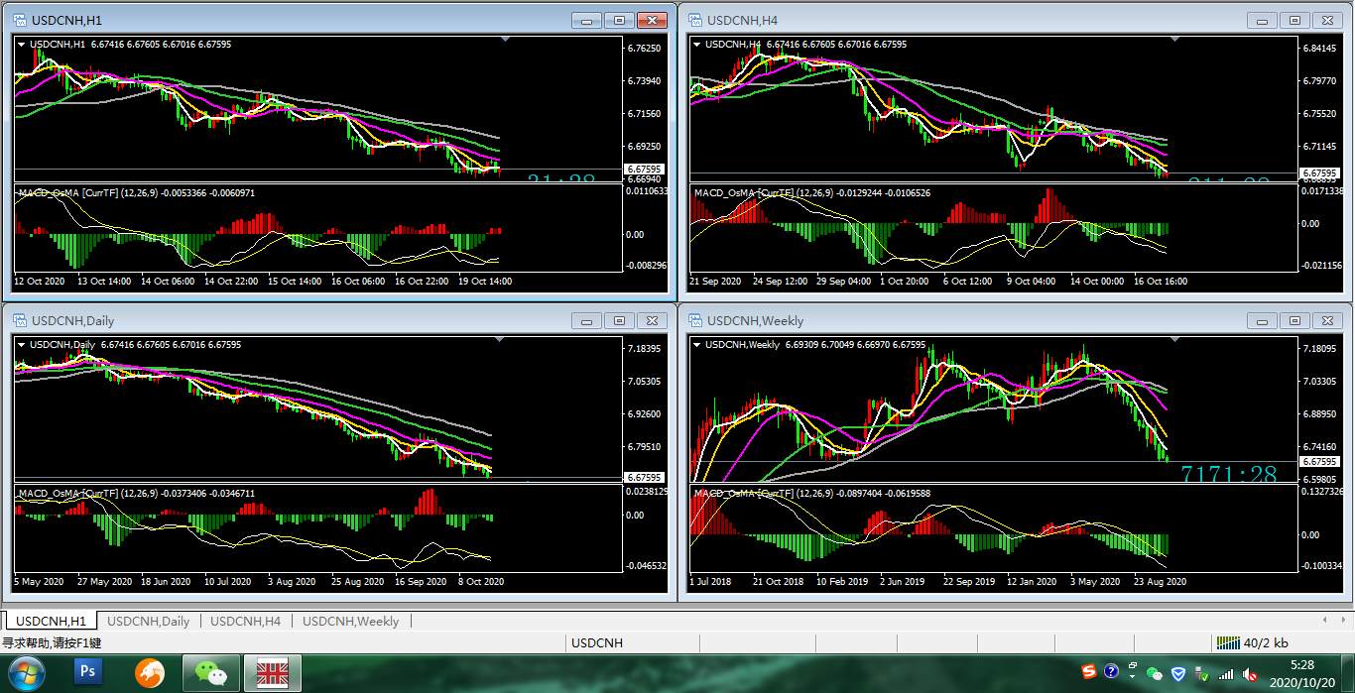Click the '21 Sep 2020' date on H4 axis
The height and width of the screenshot is (693, 1355).
tap(715, 281)
